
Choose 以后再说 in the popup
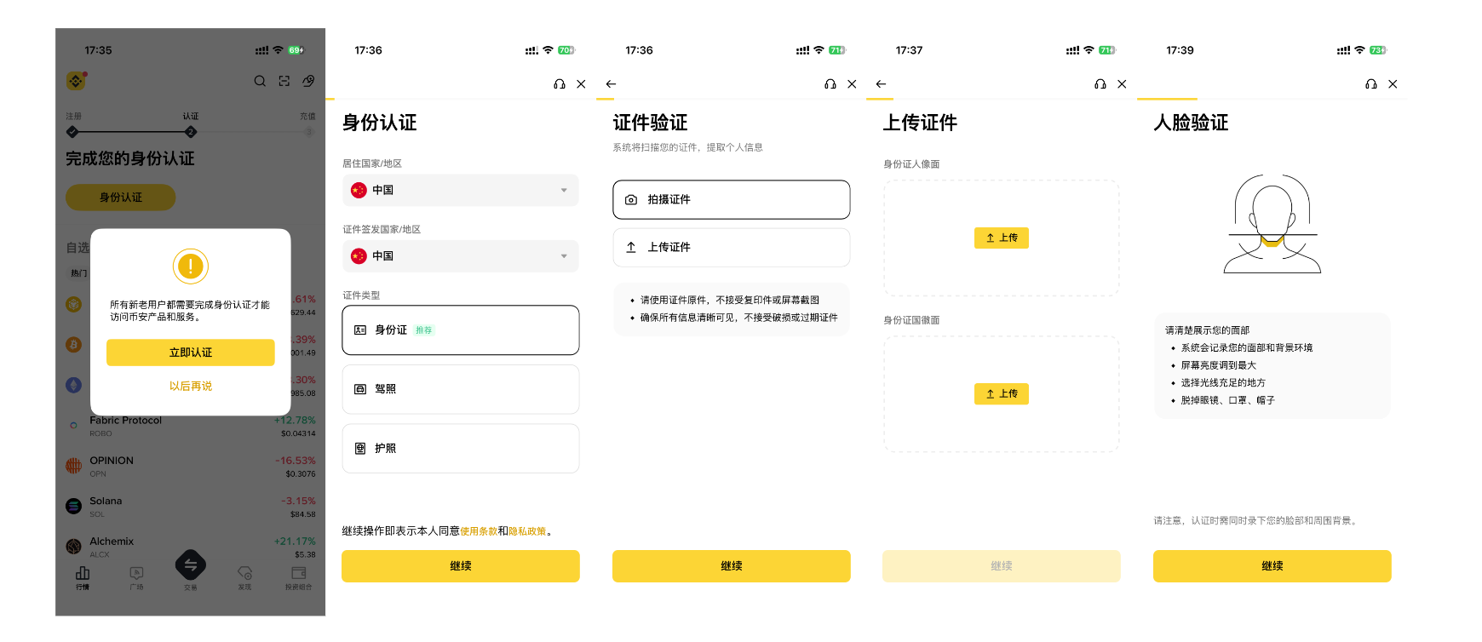(191, 387)
